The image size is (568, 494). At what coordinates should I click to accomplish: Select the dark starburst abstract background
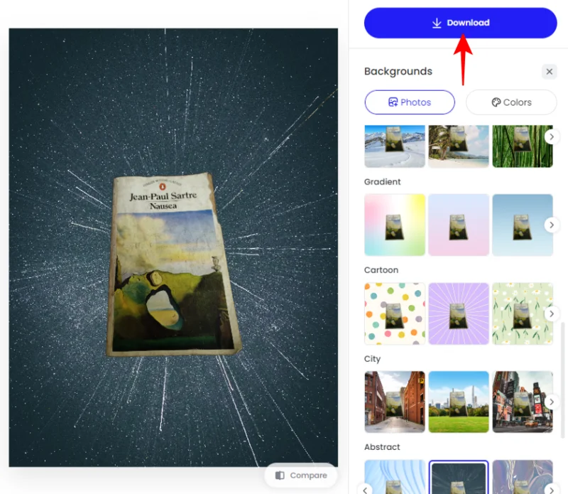459,478
